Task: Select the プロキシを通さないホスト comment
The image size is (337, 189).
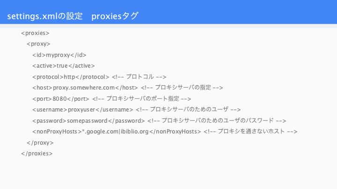Action: coord(250,131)
